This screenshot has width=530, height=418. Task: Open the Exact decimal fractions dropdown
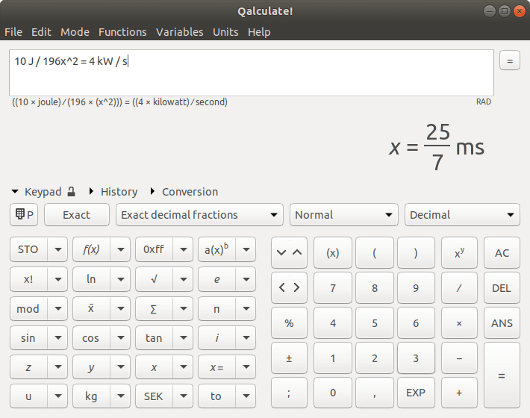[199, 214]
